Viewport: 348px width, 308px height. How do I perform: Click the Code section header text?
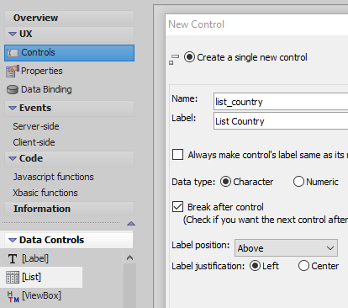[x=31, y=158]
